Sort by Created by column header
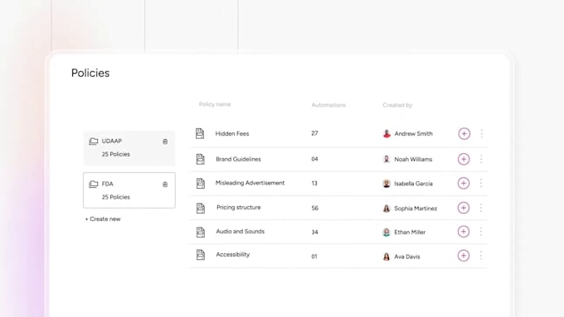The image size is (564, 317). 397,105
